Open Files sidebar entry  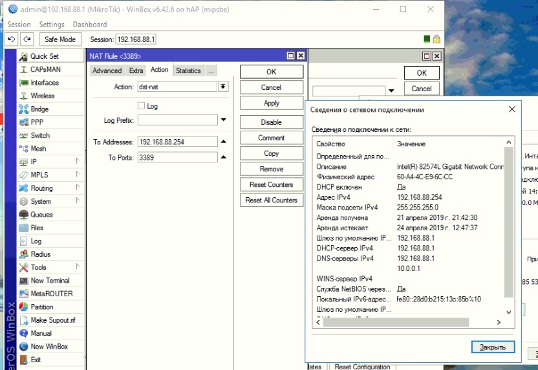tap(51, 228)
